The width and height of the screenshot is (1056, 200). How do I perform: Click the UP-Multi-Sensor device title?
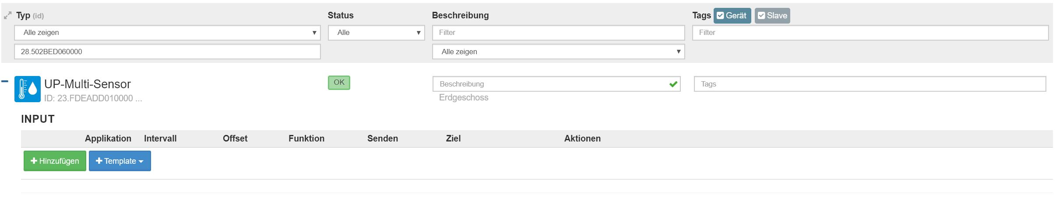(x=88, y=84)
